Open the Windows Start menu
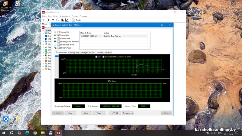 pos(4,133)
